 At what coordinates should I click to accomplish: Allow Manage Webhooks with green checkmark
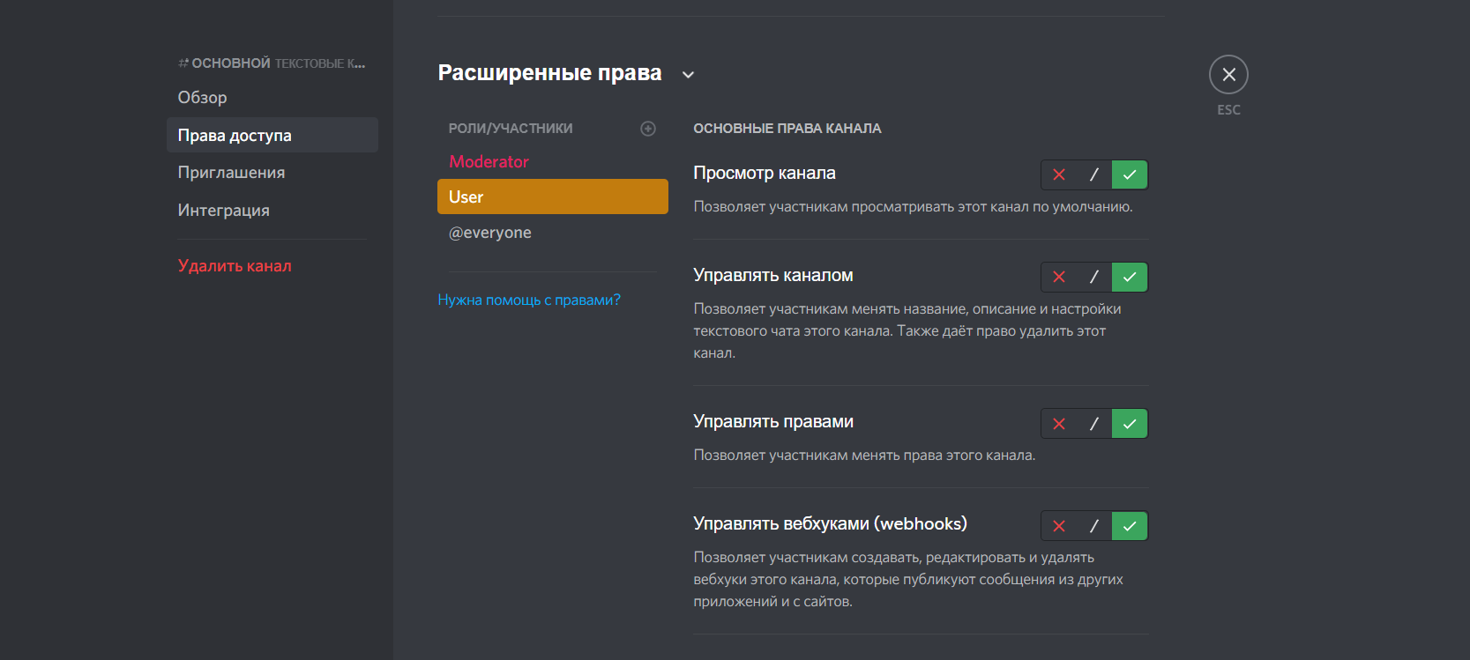(1130, 526)
